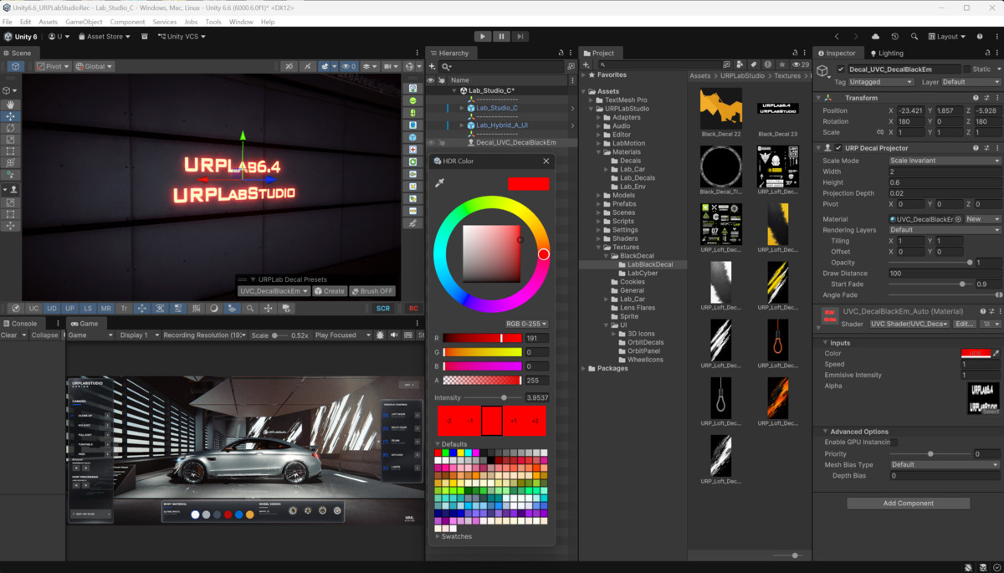Select the Hand view tool in Scene

click(x=12, y=105)
